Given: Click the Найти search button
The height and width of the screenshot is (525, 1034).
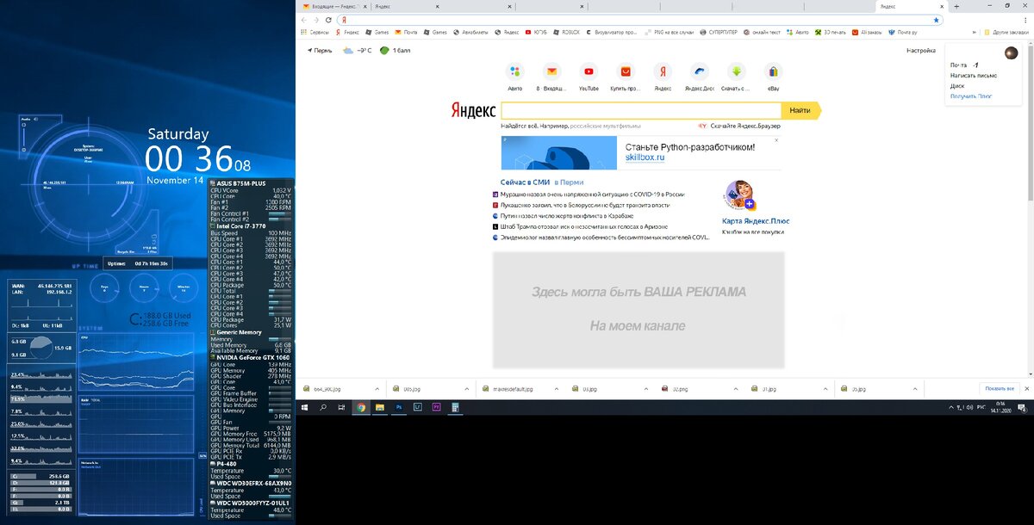Looking at the screenshot, I should tap(800, 110).
